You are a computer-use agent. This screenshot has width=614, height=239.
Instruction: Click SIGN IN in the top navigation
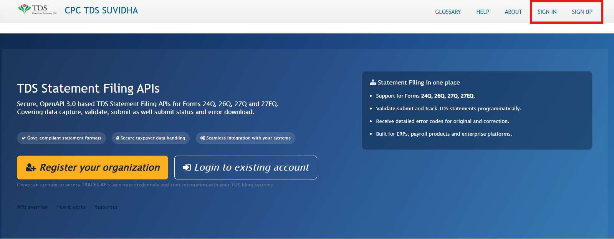pyautogui.click(x=547, y=12)
